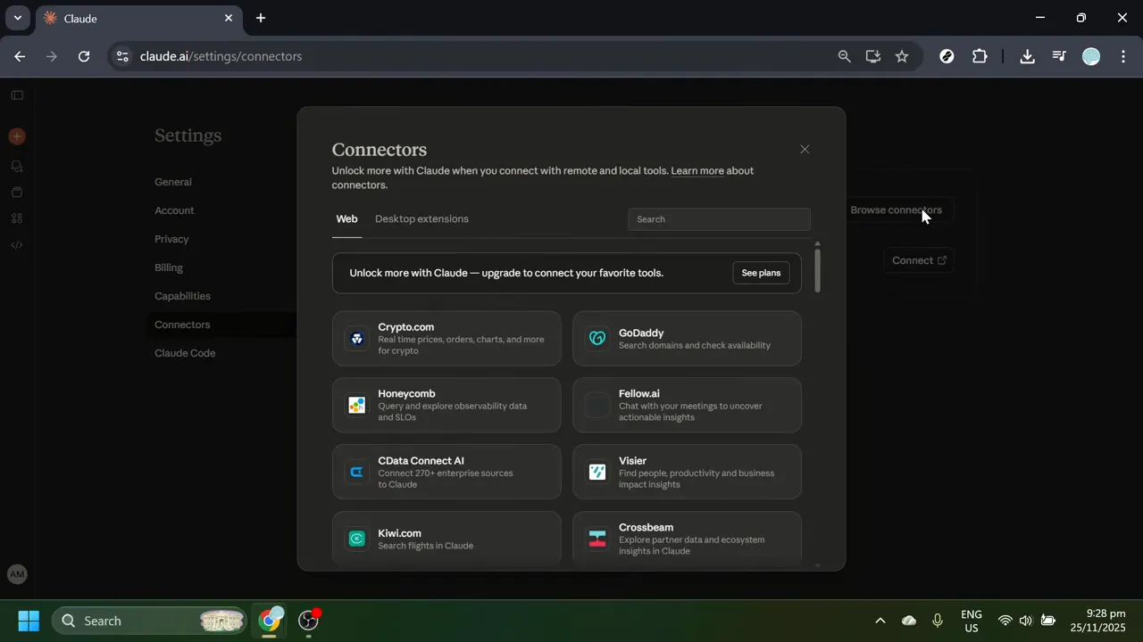This screenshot has width=1143, height=642.
Task: Close the Claude browser tab
Action: tap(229, 18)
